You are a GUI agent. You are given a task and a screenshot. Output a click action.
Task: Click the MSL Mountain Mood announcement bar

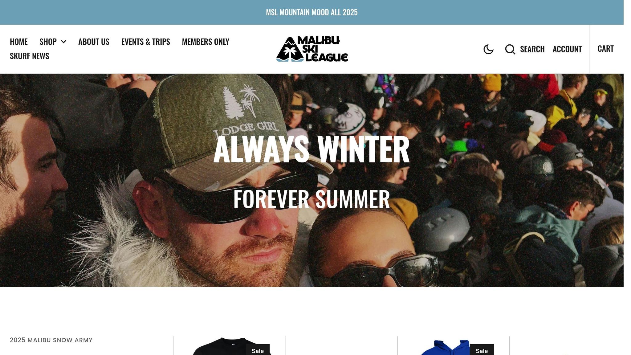tap(312, 12)
